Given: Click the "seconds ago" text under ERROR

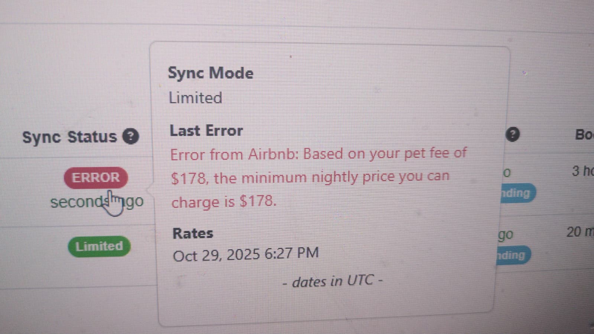Looking at the screenshot, I should [97, 202].
